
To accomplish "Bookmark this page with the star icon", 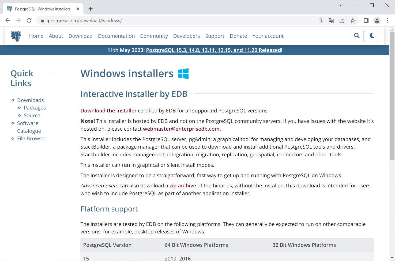I will (353, 21).
